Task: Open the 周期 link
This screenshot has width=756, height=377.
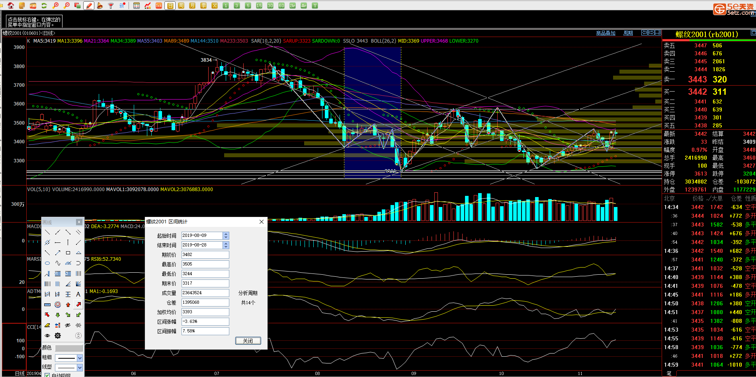Action: (x=628, y=33)
